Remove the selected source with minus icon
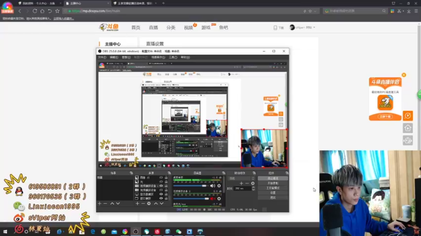 (x=143, y=203)
